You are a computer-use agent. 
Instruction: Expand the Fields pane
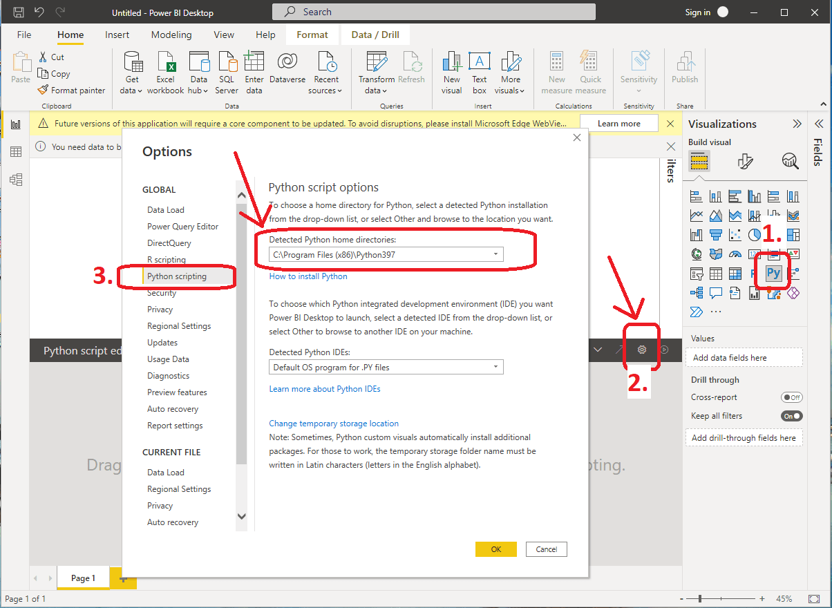click(819, 124)
